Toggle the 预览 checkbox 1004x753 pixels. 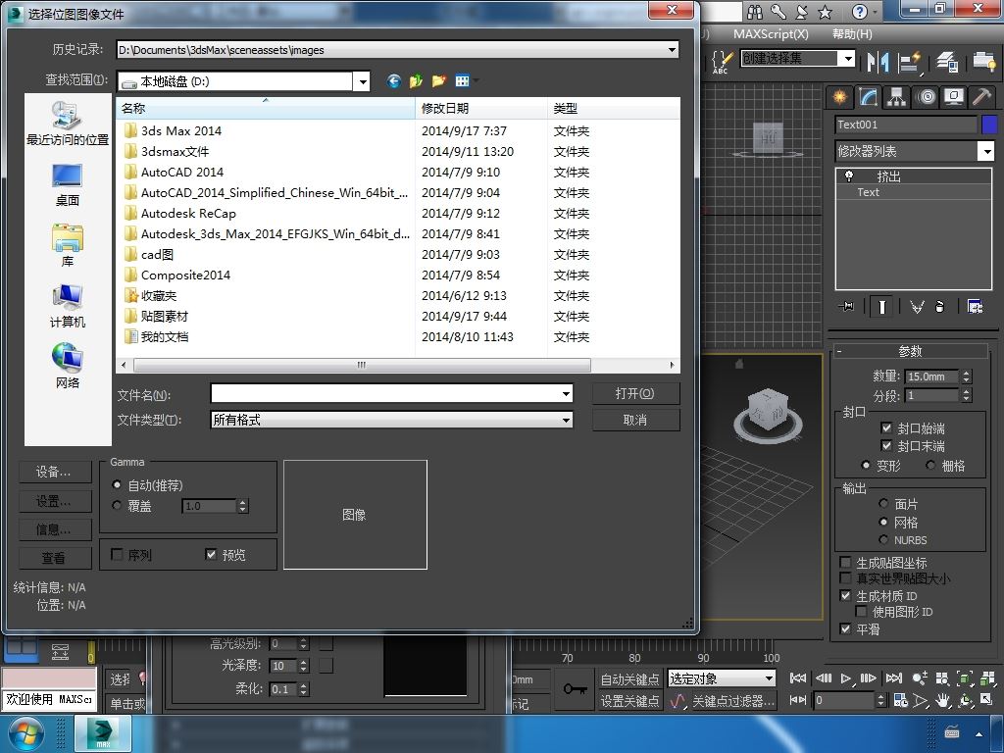click(x=211, y=554)
